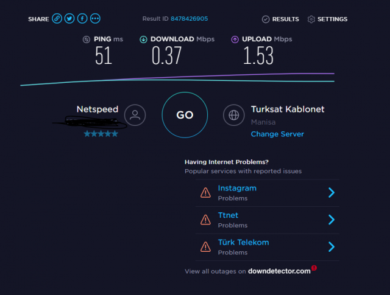Expand Ttnet problems chevron
Image resolution: width=390 pixels, height=295 pixels.
(331, 220)
